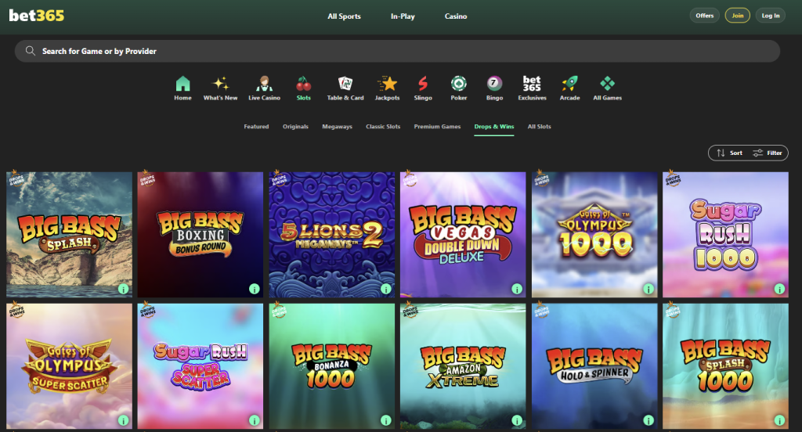
Task: Launch Big Bass Vegas Double Down Deluxe tile
Action: point(463,234)
